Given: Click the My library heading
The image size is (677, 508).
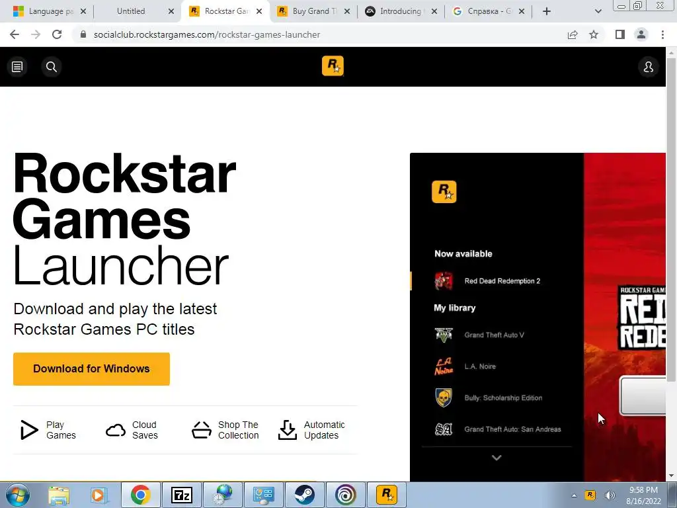Looking at the screenshot, I should tap(455, 308).
